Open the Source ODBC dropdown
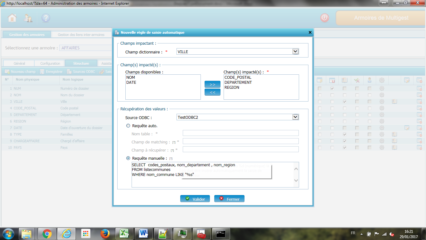Screen dimensions: 426x240 [295, 117]
